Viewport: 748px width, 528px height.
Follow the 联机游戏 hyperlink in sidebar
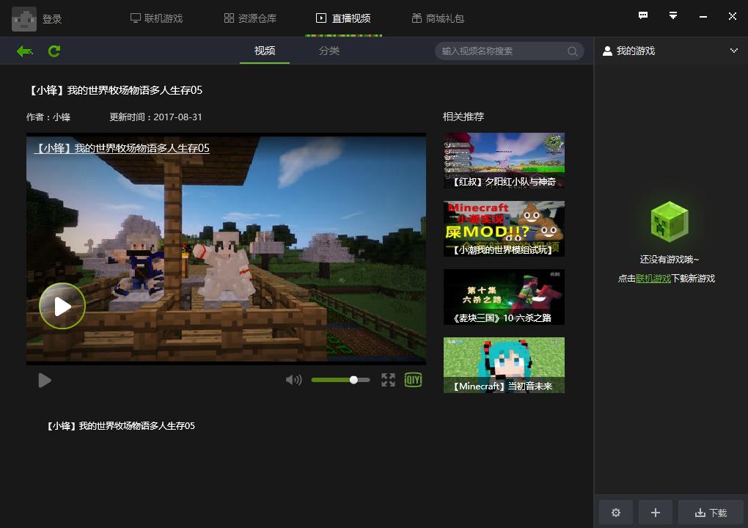(x=653, y=279)
